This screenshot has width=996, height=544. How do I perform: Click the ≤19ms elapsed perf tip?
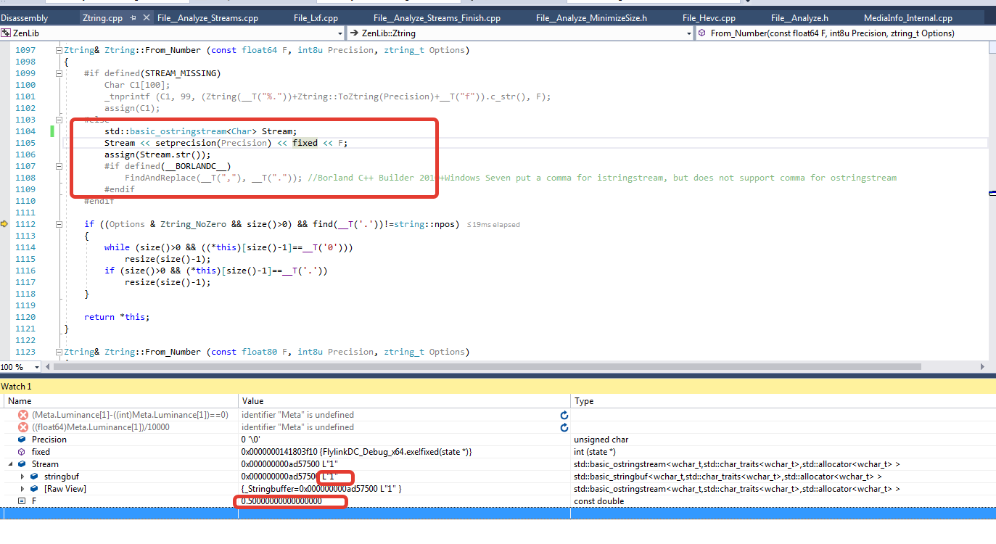click(x=493, y=225)
